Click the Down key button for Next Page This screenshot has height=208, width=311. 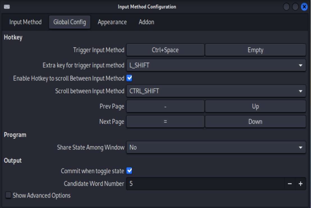[255, 122]
